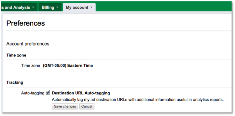Image resolution: width=235 pixels, height=116 pixels.
Task: Expand the Billing tab dropdown arrow
Action: (x=57, y=8)
